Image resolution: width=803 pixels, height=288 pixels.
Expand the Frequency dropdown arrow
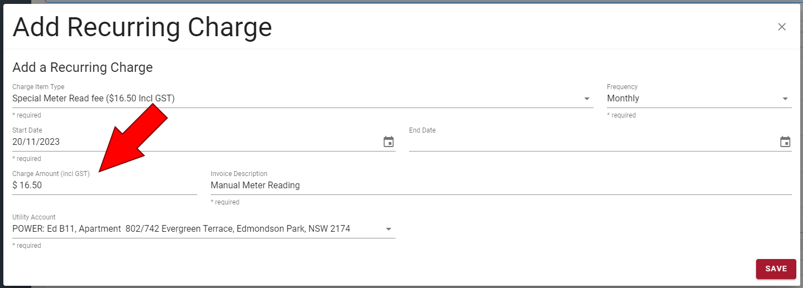pos(785,99)
